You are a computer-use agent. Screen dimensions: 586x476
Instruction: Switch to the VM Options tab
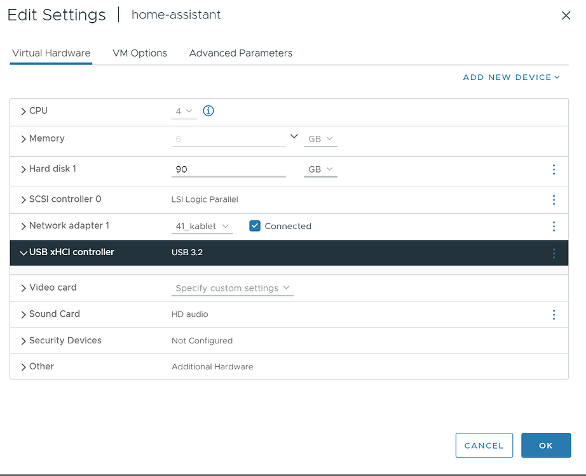[140, 53]
